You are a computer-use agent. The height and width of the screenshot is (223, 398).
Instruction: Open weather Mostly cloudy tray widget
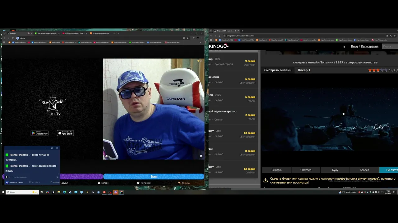[x=347, y=192]
